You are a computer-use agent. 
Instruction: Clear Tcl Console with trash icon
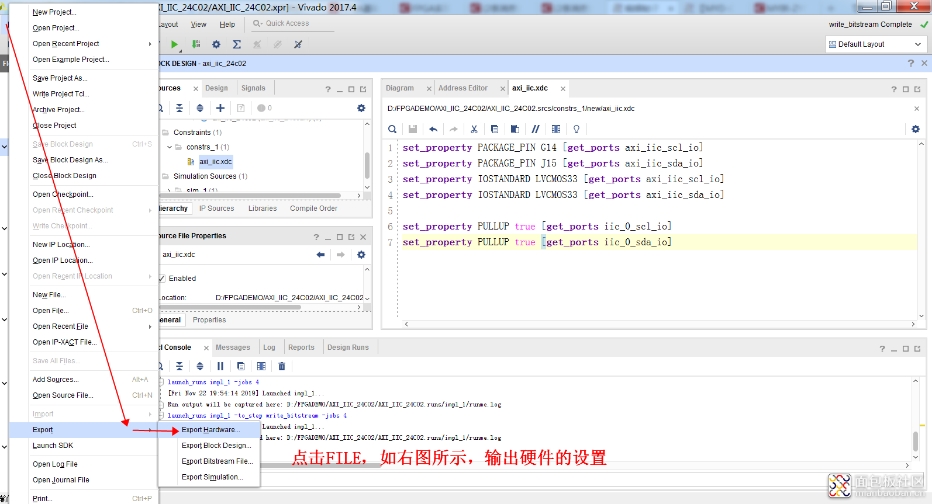282,366
